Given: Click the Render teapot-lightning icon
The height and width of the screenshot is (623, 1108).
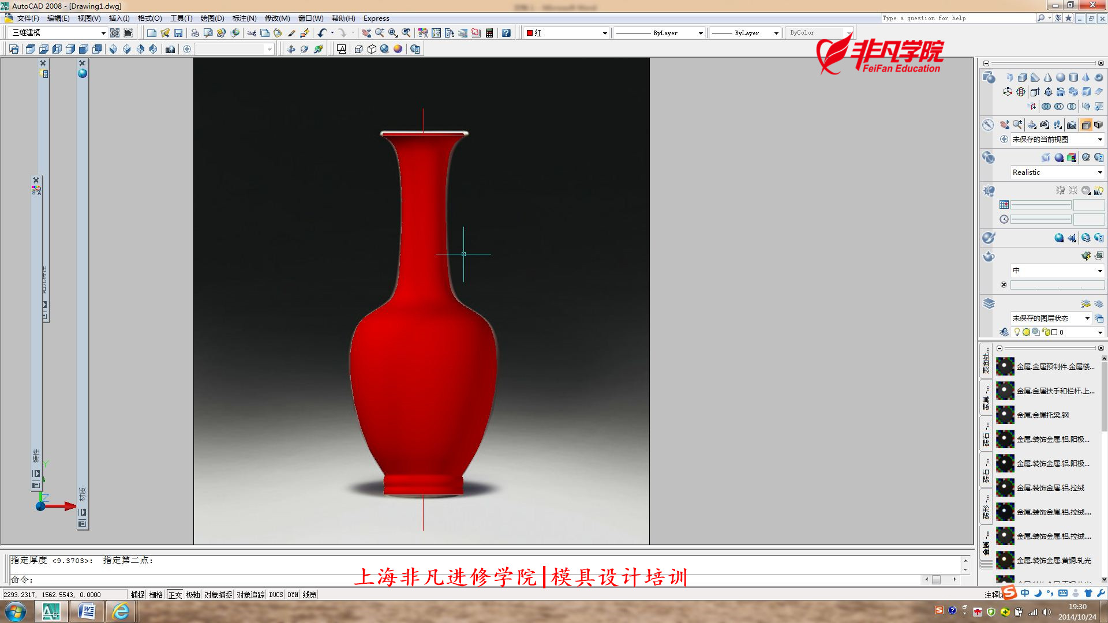Looking at the screenshot, I should 1086,256.
